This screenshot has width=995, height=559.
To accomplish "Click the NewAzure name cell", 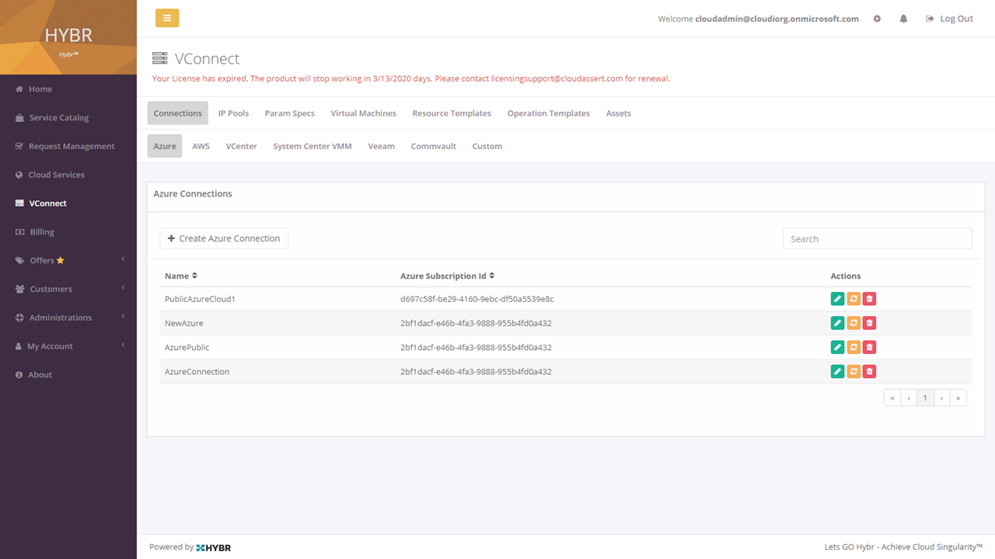I will click(x=184, y=323).
